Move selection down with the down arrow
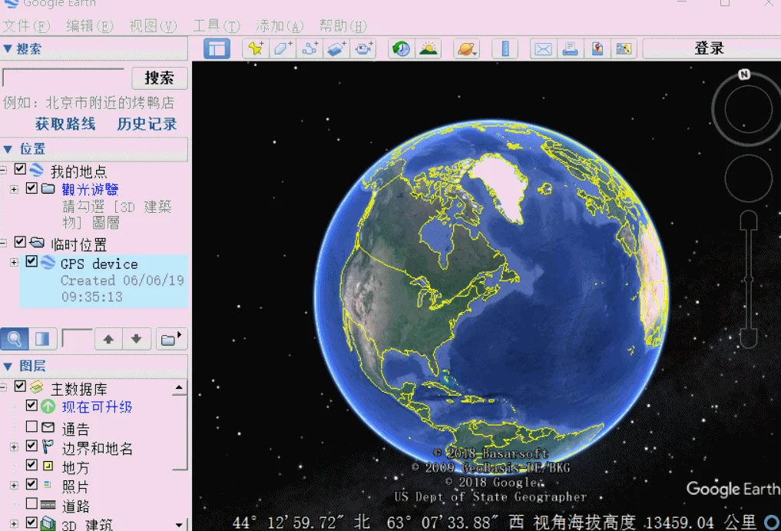 pos(137,339)
